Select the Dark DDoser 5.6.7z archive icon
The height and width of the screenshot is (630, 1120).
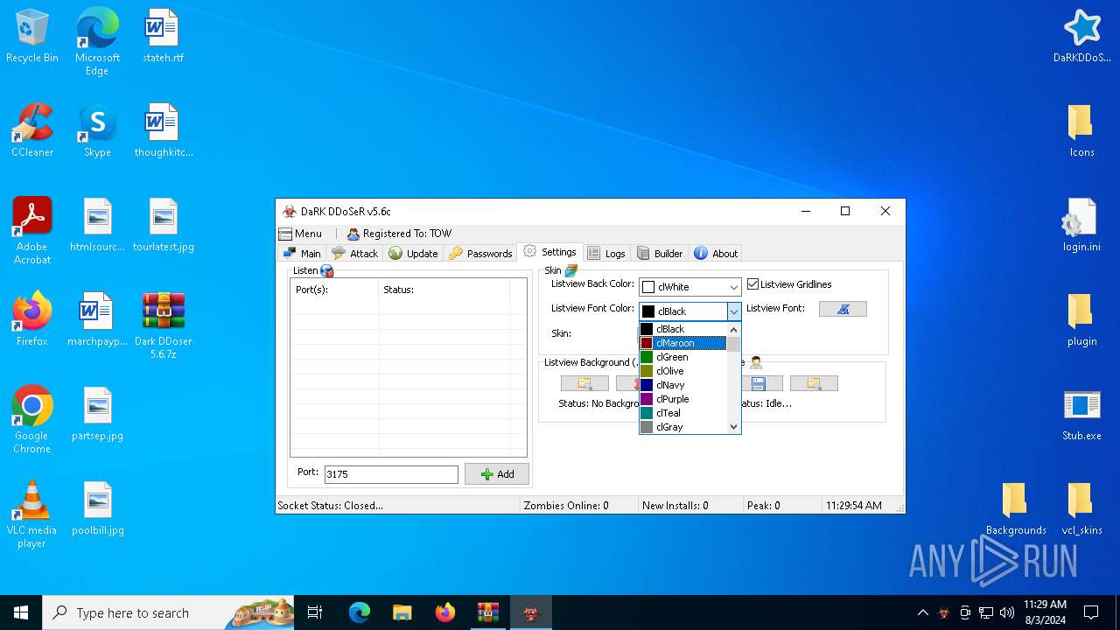163,325
